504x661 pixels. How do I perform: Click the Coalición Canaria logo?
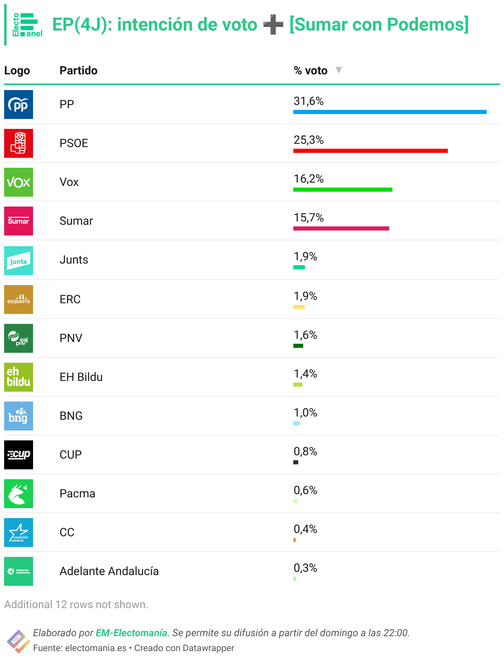pos(19,533)
